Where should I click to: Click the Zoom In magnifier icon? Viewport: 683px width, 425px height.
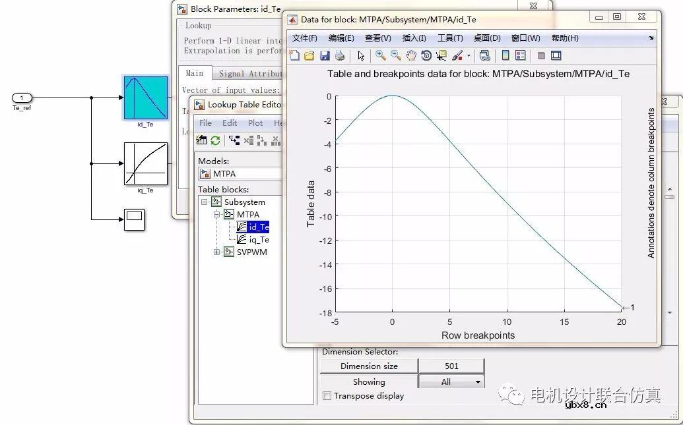pyautogui.click(x=381, y=56)
